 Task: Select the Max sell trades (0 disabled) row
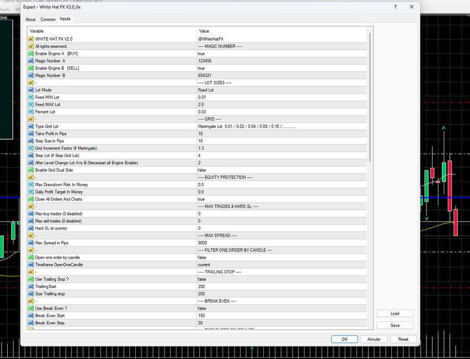point(197,221)
